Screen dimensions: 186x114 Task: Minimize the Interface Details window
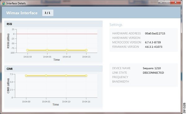pyautogui.click(x=161, y=2)
